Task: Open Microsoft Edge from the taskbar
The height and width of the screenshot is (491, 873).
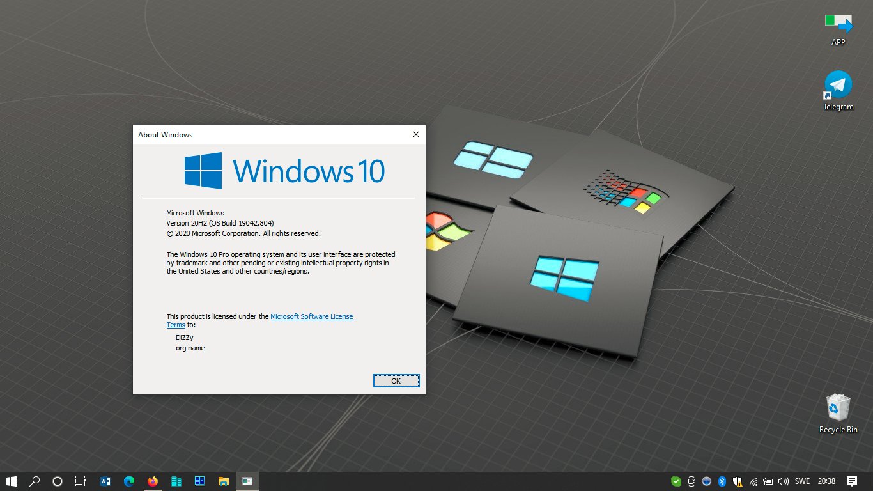Action: coord(129,481)
